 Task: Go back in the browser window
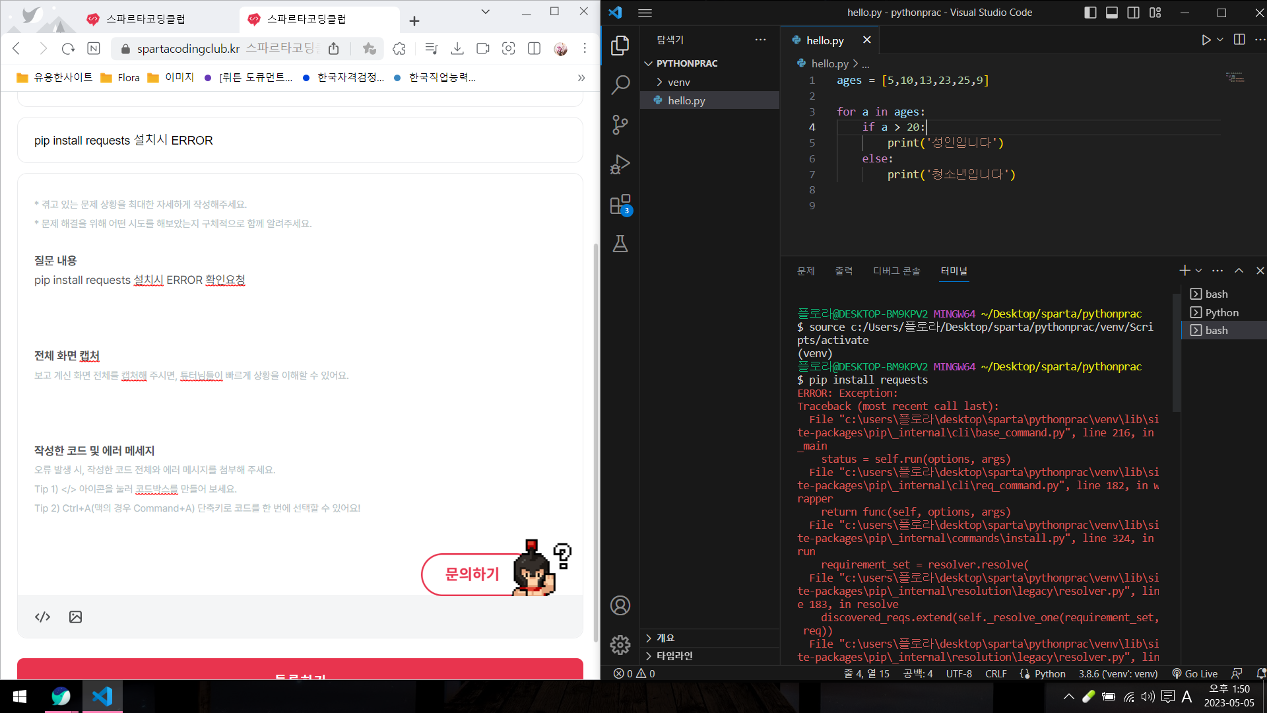click(x=17, y=48)
